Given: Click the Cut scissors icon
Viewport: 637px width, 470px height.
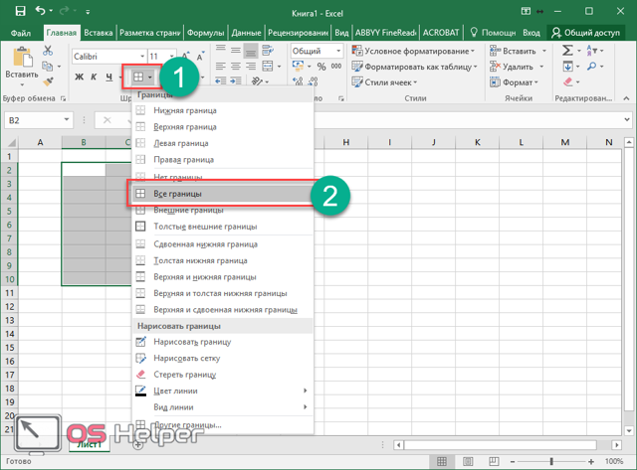Looking at the screenshot, I should coord(48,51).
